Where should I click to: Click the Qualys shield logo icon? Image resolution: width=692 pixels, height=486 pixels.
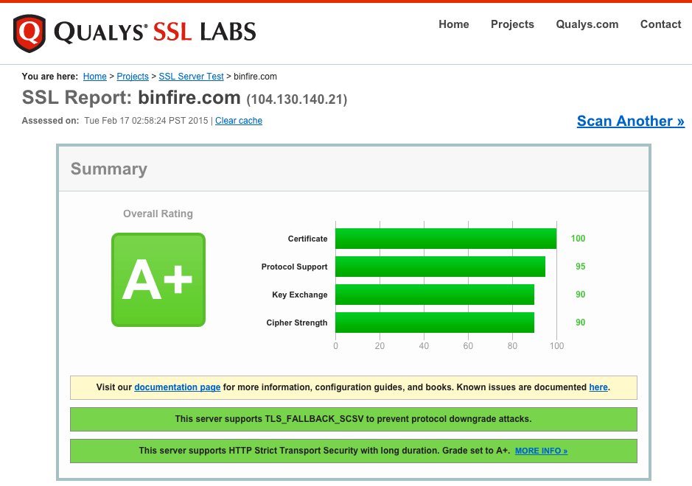coord(29,33)
